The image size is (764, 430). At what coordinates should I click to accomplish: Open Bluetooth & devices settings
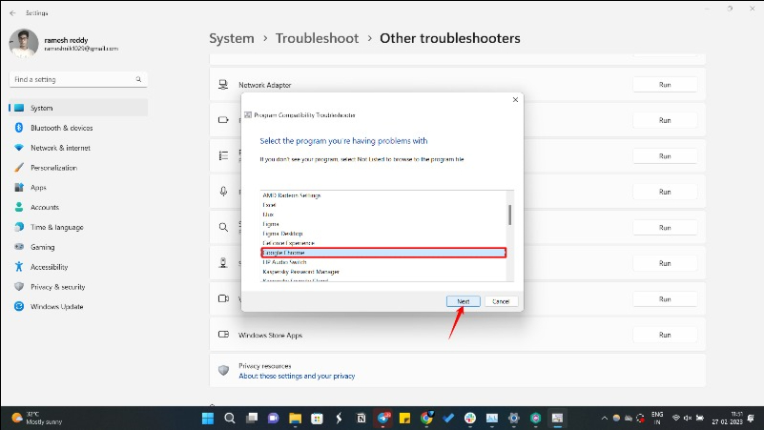(x=61, y=128)
